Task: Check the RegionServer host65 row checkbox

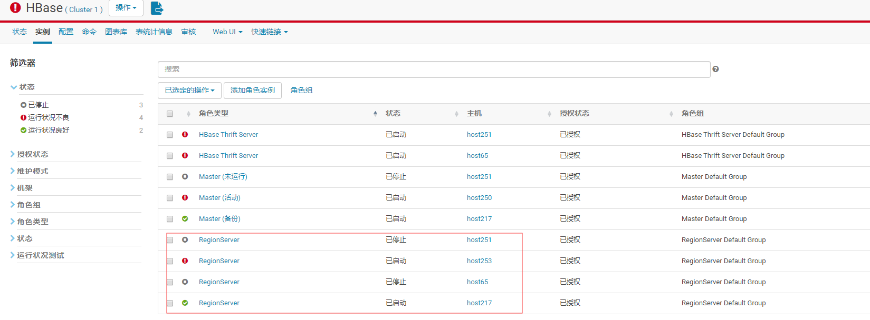Action: click(170, 282)
